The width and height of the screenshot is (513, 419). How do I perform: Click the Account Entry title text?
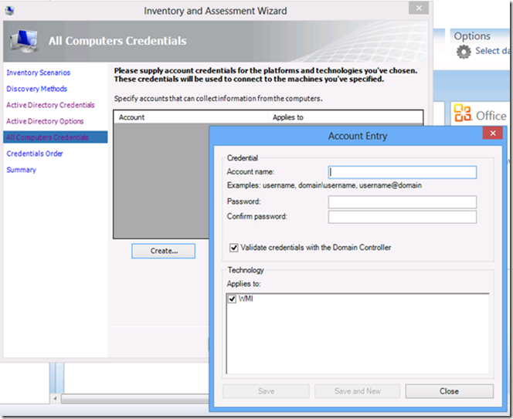coord(358,136)
